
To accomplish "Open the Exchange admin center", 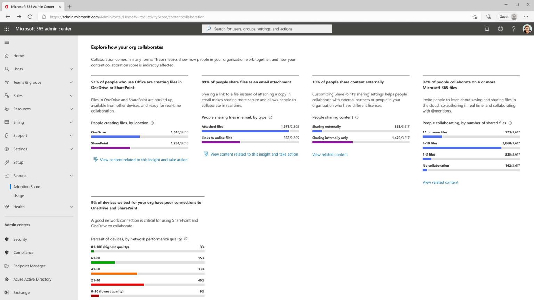I will click(21, 292).
